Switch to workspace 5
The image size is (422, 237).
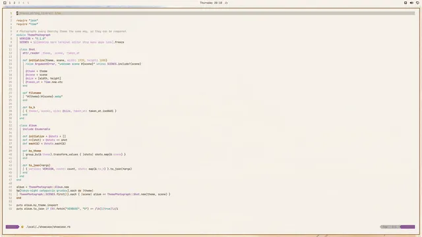[28, 3]
